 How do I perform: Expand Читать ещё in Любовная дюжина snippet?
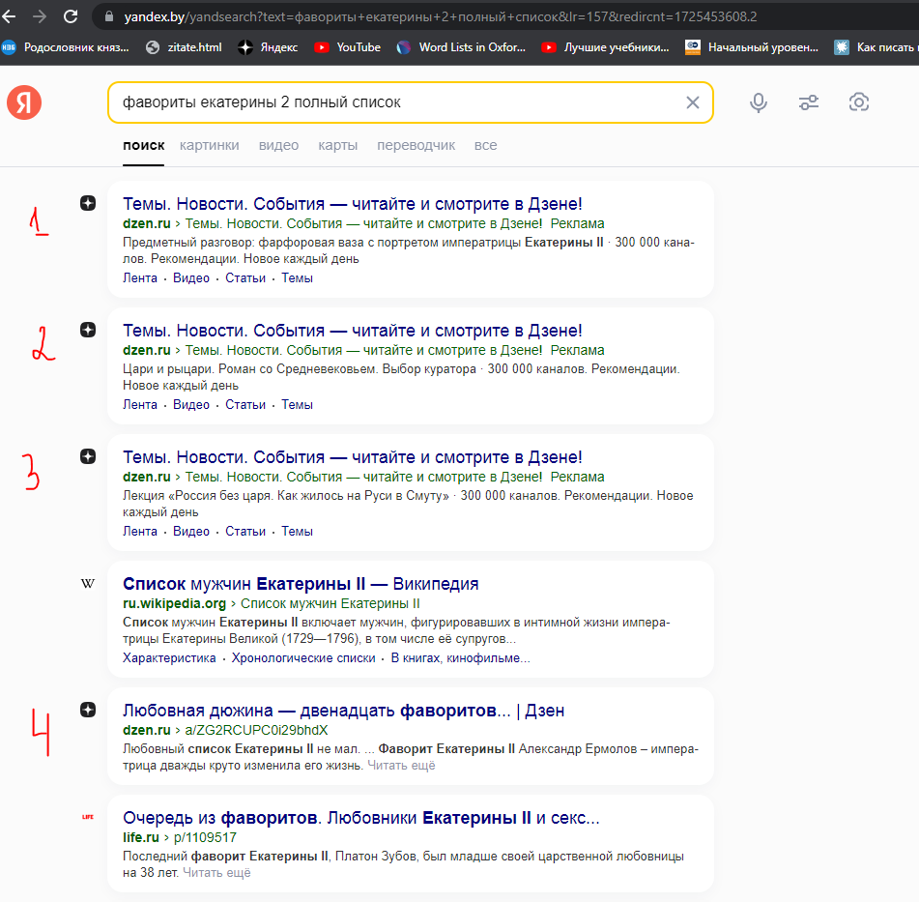coord(401,766)
